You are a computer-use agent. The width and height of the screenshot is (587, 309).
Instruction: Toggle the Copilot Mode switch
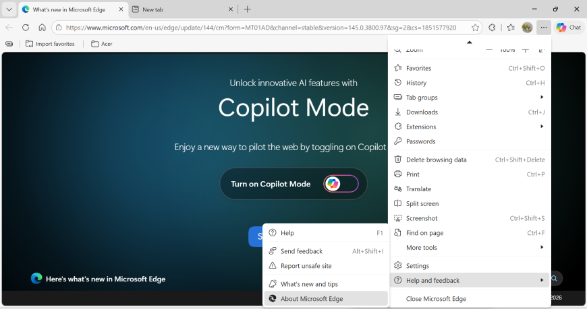coord(341,184)
